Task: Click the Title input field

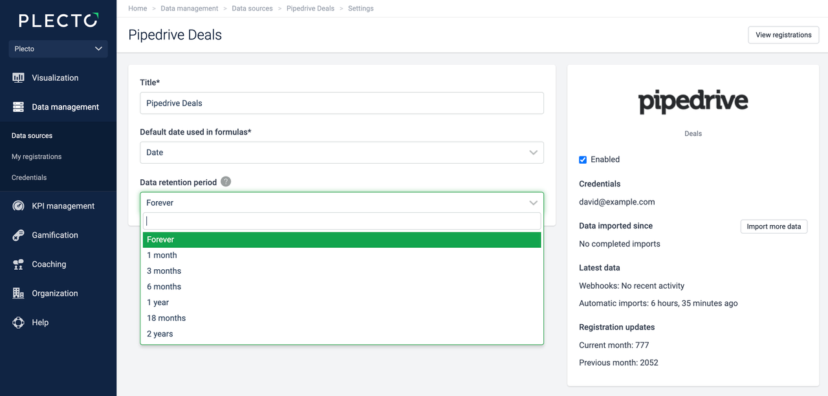Action: (x=342, y=104)
